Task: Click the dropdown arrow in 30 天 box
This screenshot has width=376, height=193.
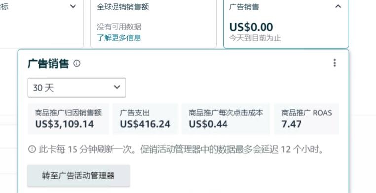Action: (117, 87)
